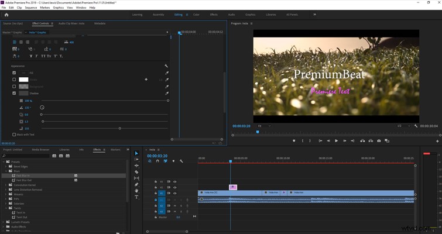Choose the Hand tool
Image resolution: width=442 pixels, height=234 pixels.
[x=136, y=191]
